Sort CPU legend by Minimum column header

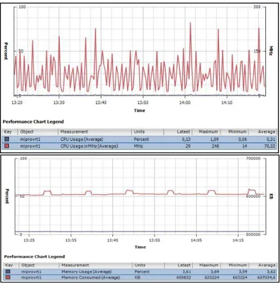point(234,132)
